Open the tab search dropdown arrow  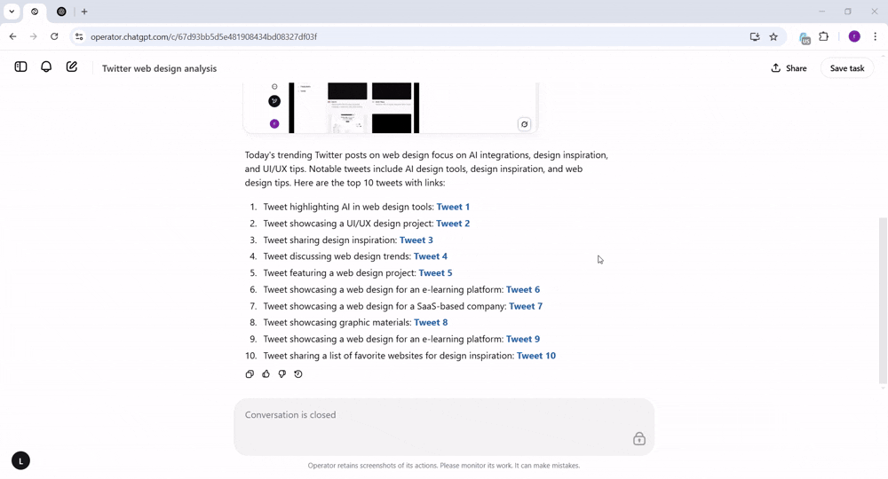(12, 12)
